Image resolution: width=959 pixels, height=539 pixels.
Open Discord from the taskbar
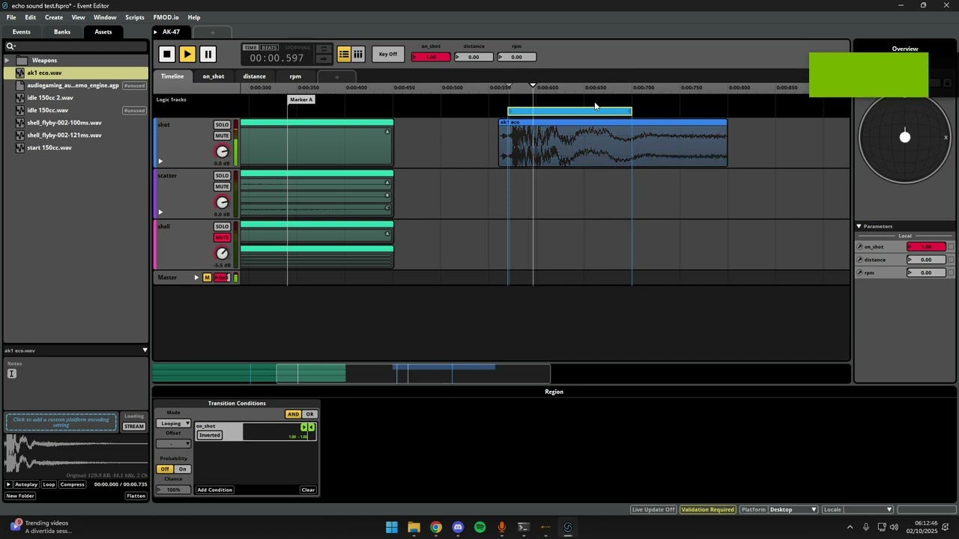(458, 527)
